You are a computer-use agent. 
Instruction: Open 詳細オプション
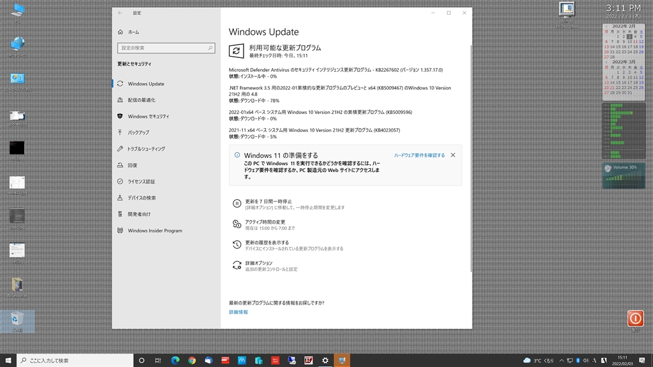265,266
